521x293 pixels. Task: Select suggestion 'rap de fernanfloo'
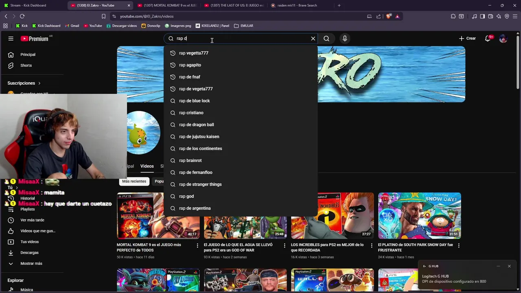tap(241, 173)
